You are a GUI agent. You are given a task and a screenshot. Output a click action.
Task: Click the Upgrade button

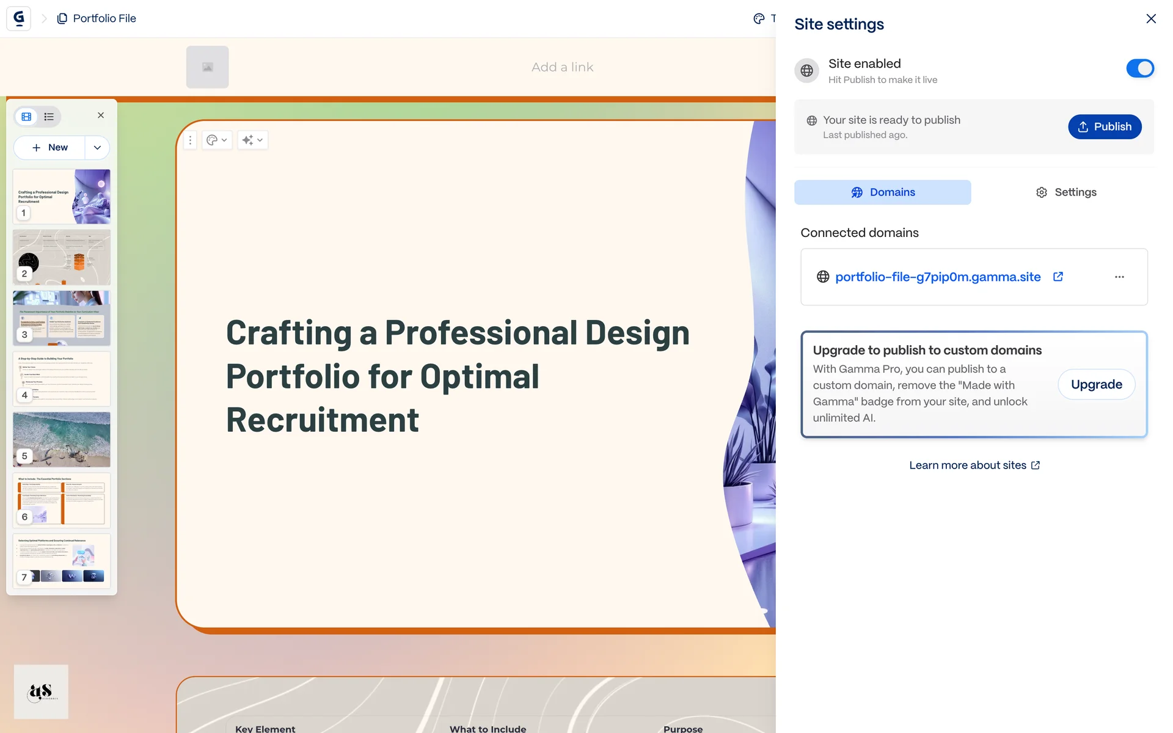(x=1096, y=384)
